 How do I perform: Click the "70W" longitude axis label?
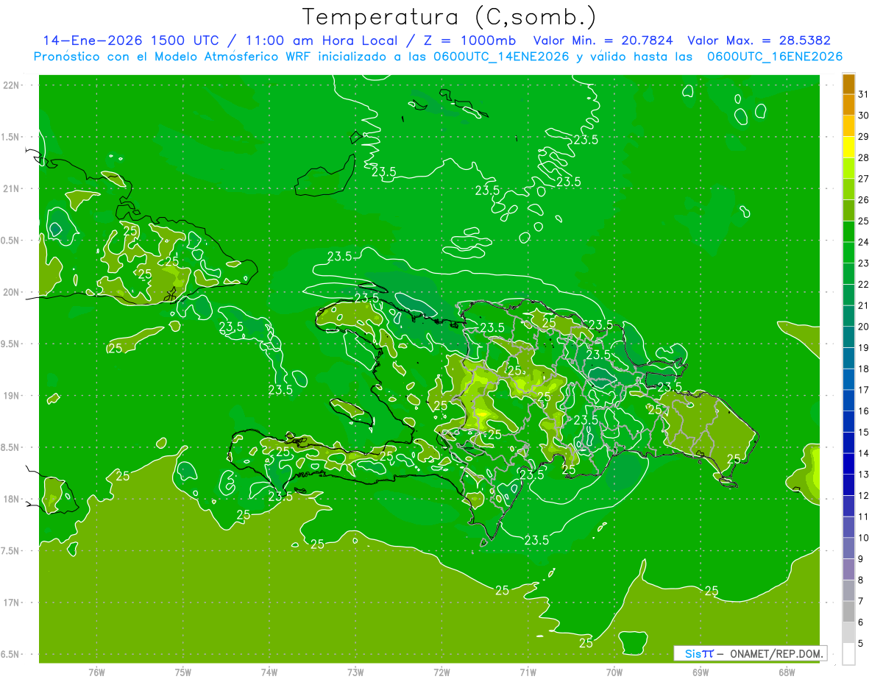coord(614,672)
